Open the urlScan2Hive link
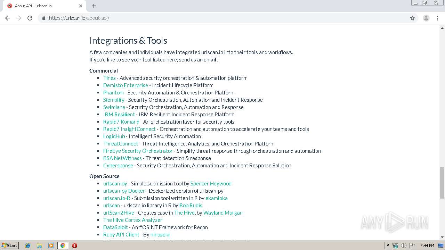Image resolution: width=445 pixels, height=250 pixels. pos(119,213)
